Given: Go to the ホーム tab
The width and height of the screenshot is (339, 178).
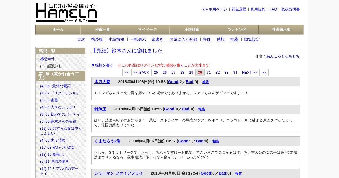Looking at the screenshot, I should point(58,30).
